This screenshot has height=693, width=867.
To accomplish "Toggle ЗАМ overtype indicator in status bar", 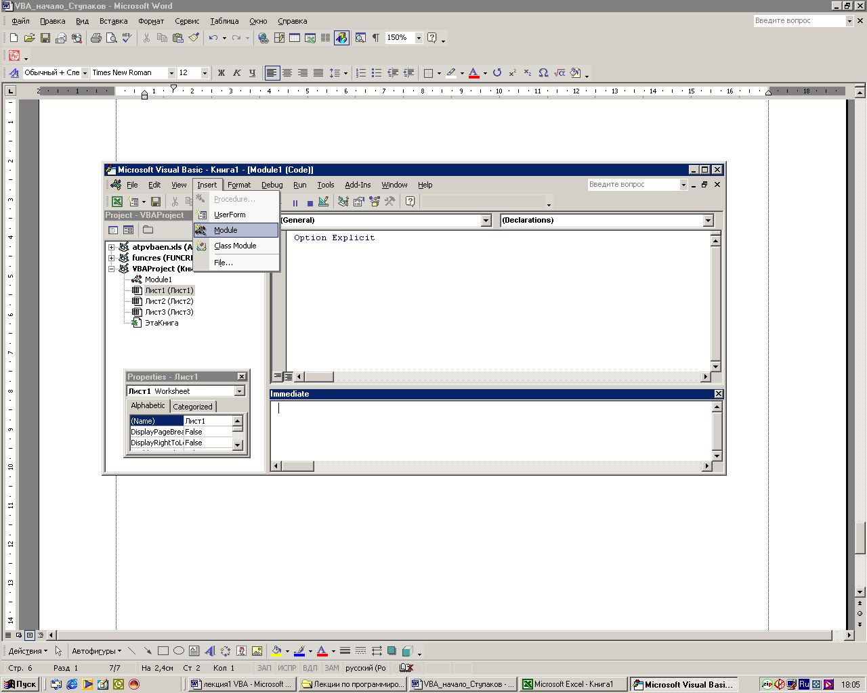I will coord(332,668).
